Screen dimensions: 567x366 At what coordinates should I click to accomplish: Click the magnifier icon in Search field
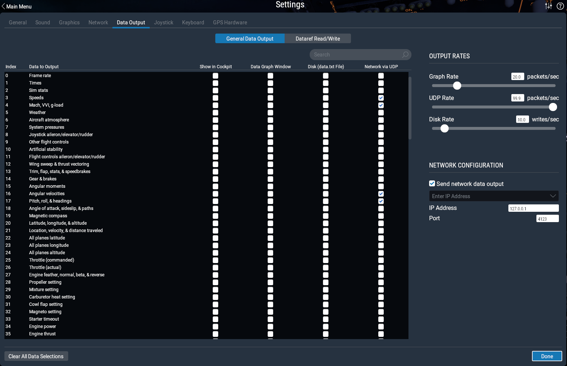(x=405, y=55)
